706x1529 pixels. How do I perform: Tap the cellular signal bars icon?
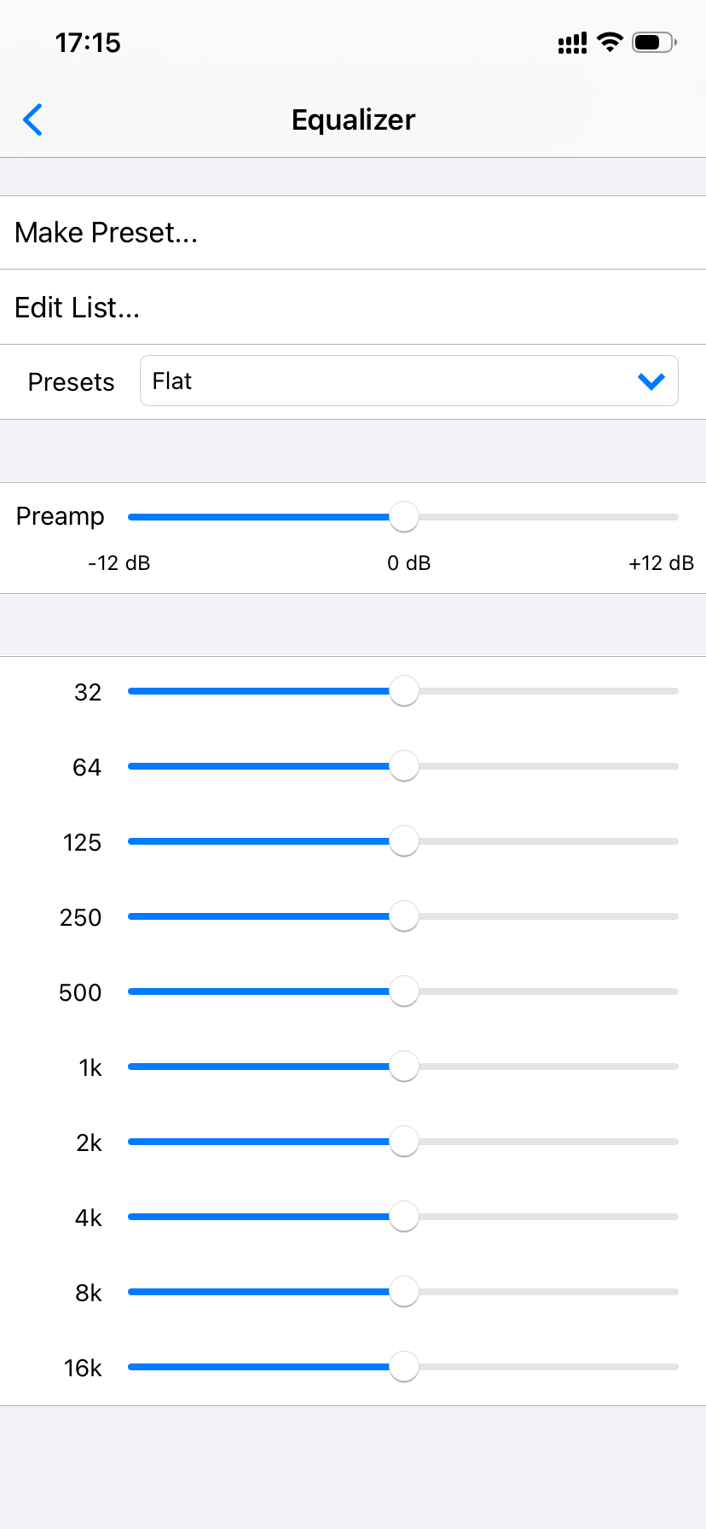point(572,43)
